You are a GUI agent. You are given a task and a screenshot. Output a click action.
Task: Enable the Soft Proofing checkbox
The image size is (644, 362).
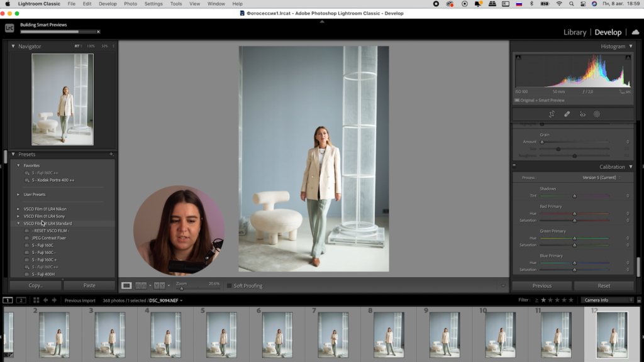pyautogui.click(x=230, y=286)
